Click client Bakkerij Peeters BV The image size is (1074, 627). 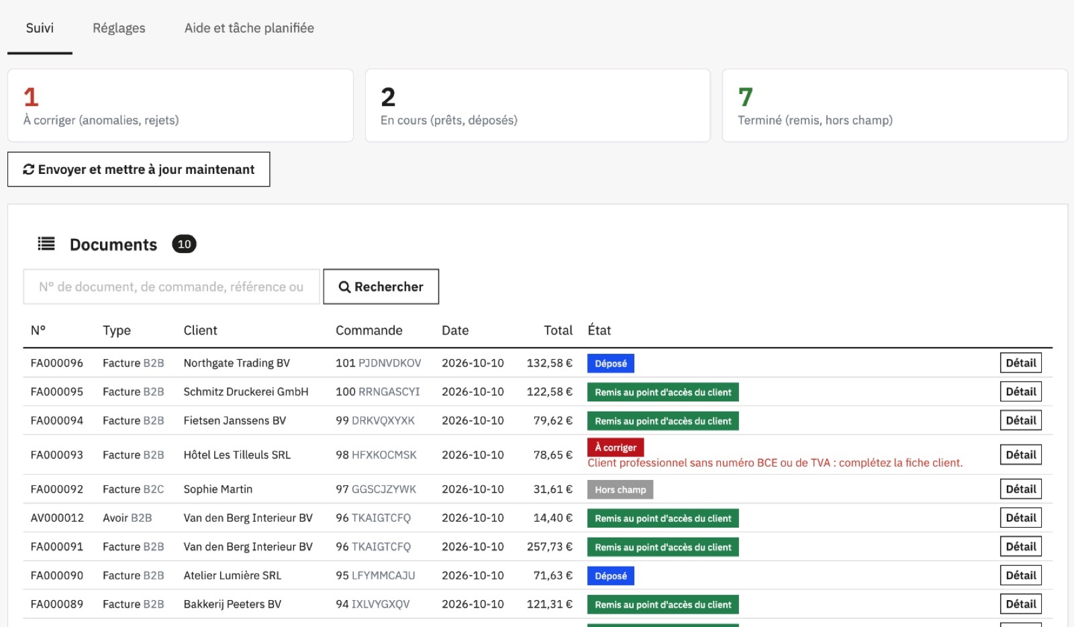coord(232,604)
